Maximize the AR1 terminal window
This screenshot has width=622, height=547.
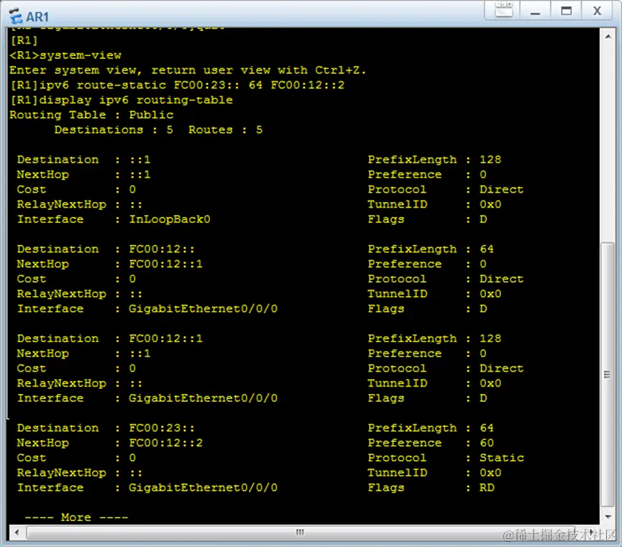tap(566, 10)
